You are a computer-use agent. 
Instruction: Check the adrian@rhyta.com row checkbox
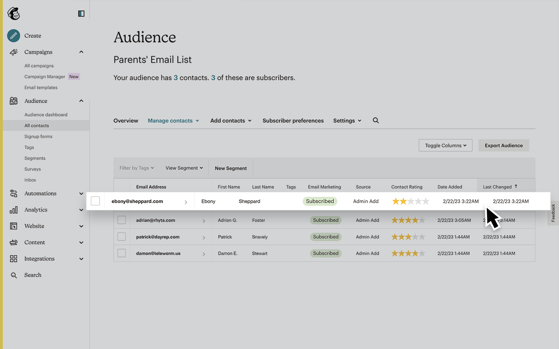pyautogui.click(x=121, y=220)
